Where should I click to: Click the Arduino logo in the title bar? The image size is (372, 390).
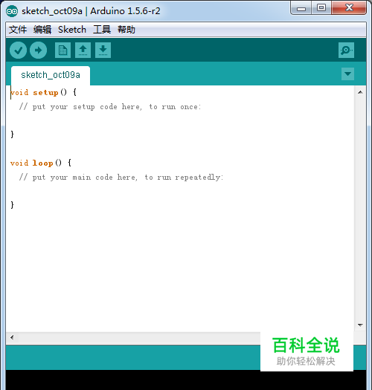pos(12,11)
